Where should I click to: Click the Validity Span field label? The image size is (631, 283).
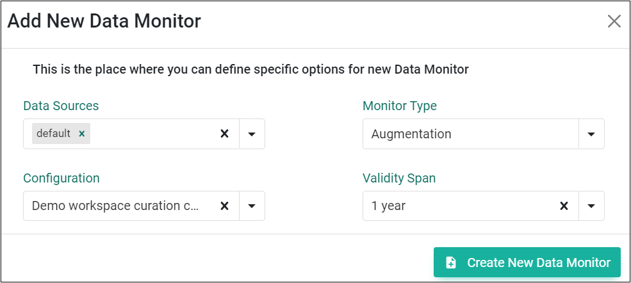click(x=399, y=178)
